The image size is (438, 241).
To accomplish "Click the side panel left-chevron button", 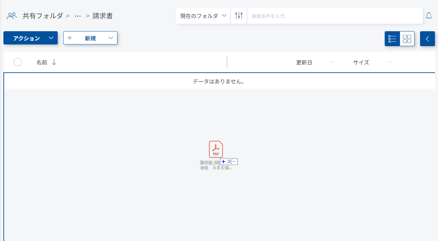I will (427, 39).
